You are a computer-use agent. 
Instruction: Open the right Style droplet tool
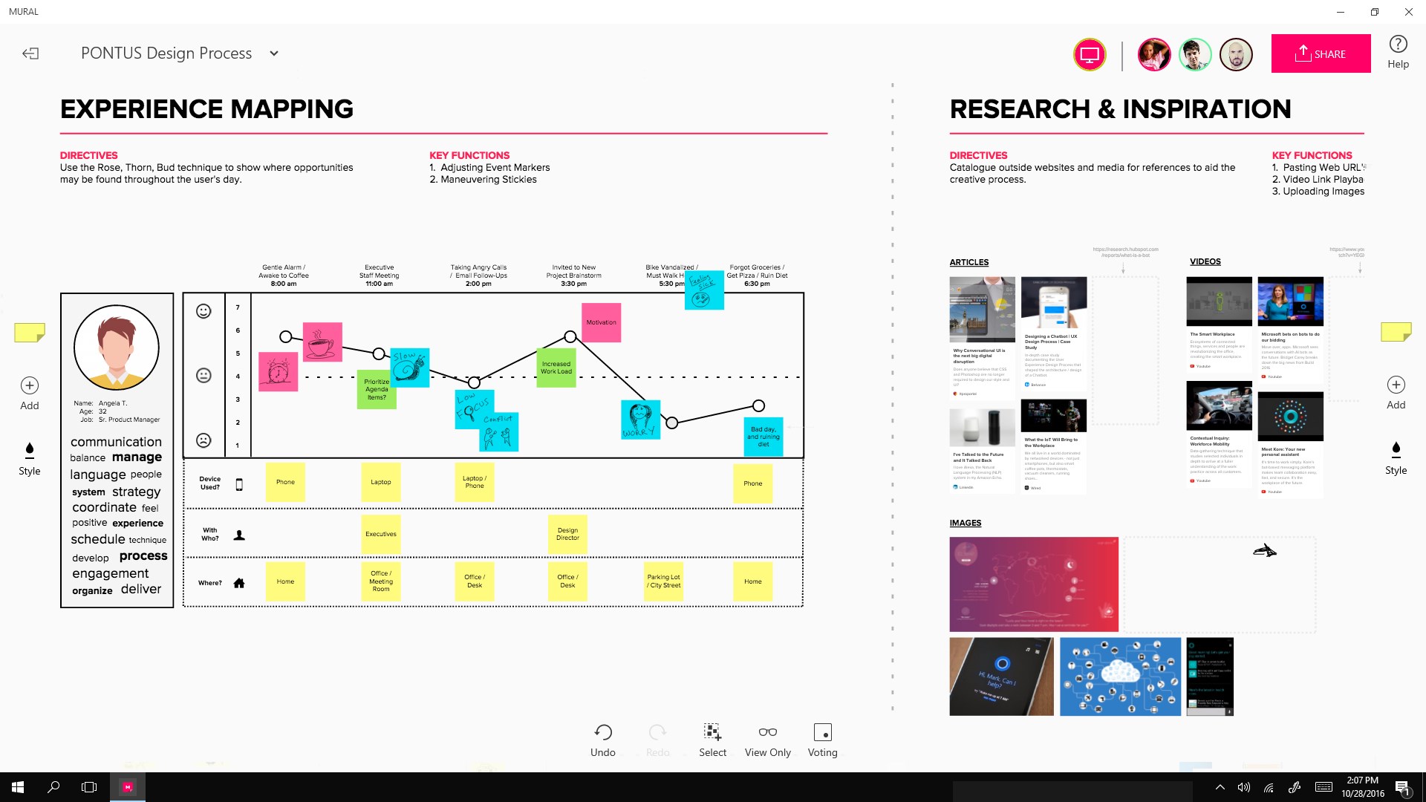click(x=1396, y=449)
